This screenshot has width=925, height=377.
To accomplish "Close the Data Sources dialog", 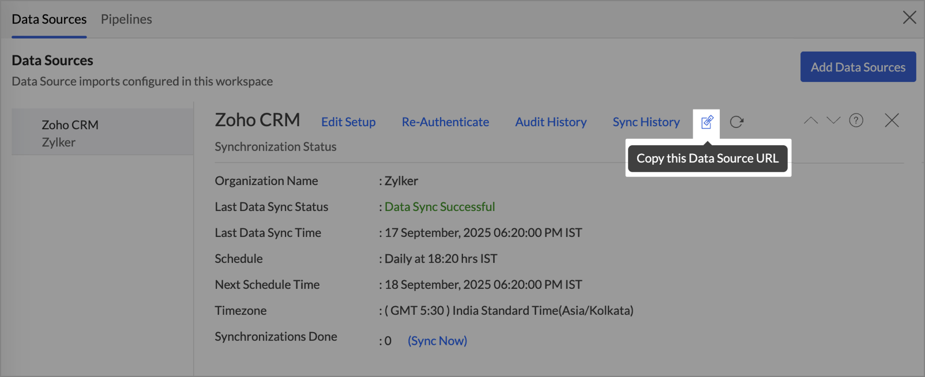I will (x=909, y=18).
